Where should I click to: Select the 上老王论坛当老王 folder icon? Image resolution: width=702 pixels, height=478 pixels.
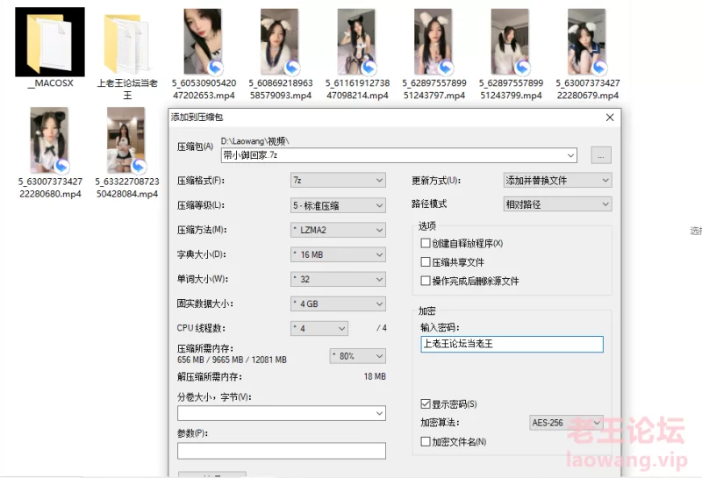pos(126,43)
